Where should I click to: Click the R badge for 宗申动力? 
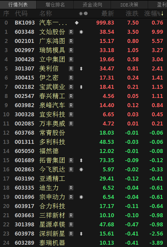coord(71,197)
